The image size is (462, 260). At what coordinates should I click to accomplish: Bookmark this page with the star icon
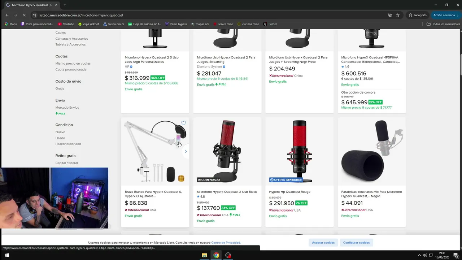click(398, 15)
